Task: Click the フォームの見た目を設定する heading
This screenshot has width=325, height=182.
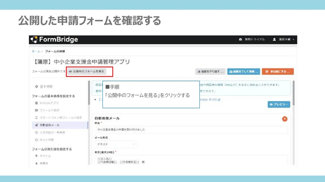Action: [x=52, y=149]
